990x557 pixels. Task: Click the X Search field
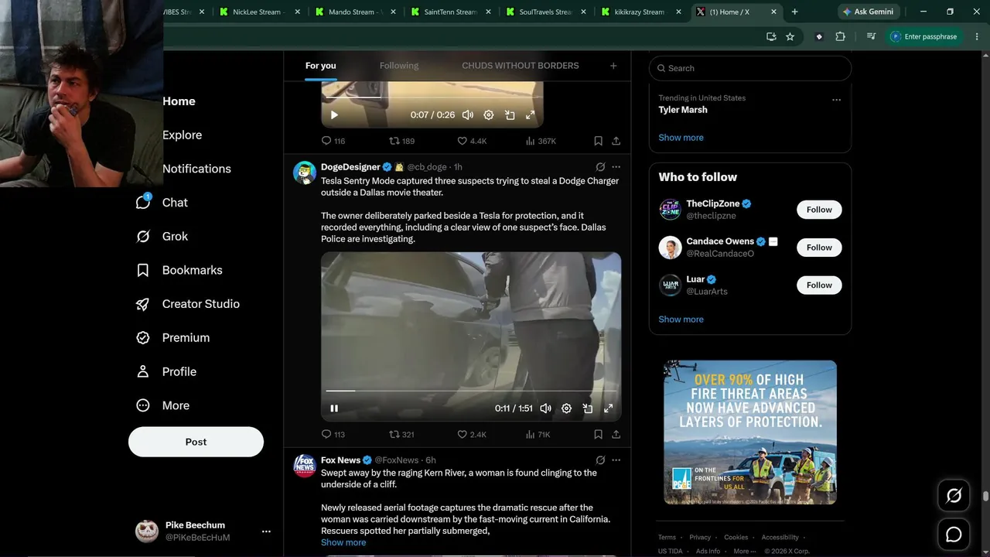pos(750,68)
